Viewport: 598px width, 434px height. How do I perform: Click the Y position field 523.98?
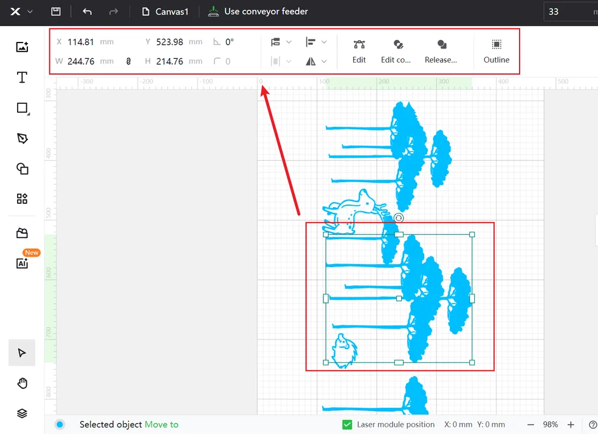(170, 42)
